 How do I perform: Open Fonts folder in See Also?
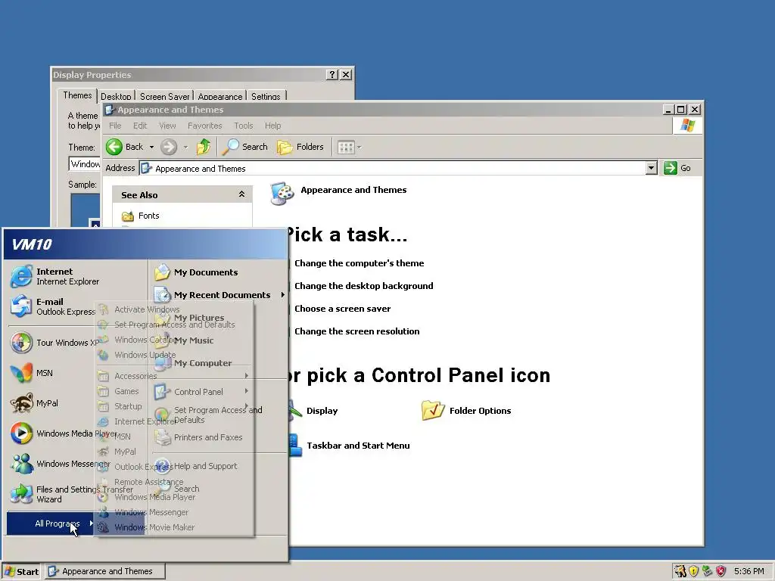(x=141, y=216)
